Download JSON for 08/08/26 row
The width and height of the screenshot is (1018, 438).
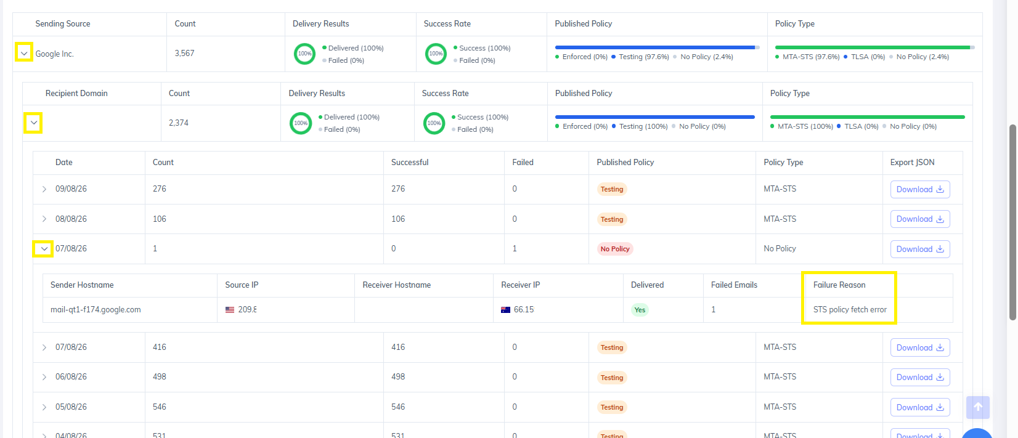point(920,219)
